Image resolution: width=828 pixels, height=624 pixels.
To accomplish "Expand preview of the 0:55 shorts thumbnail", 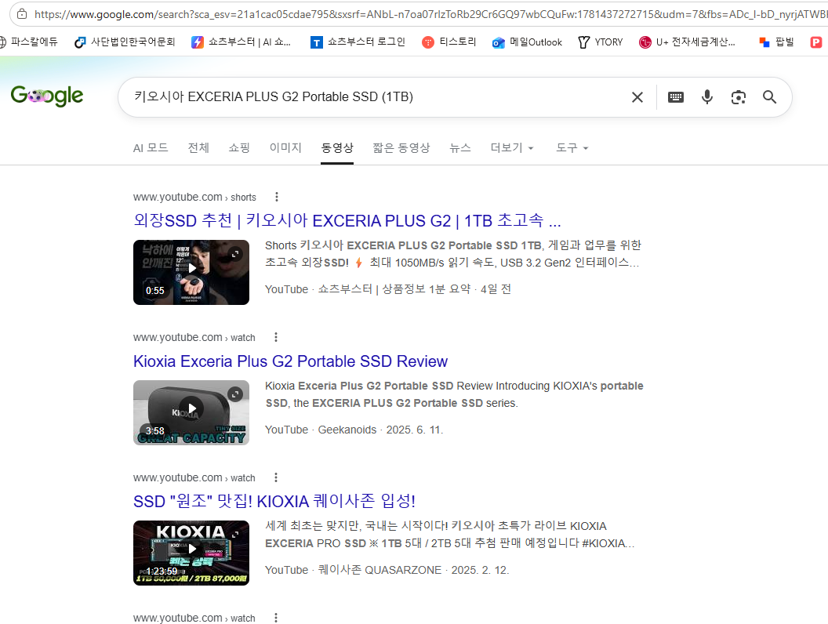I will pos(235,254).
